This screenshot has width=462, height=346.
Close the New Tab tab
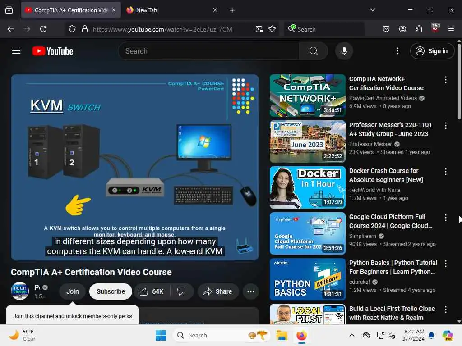(215, 10)
